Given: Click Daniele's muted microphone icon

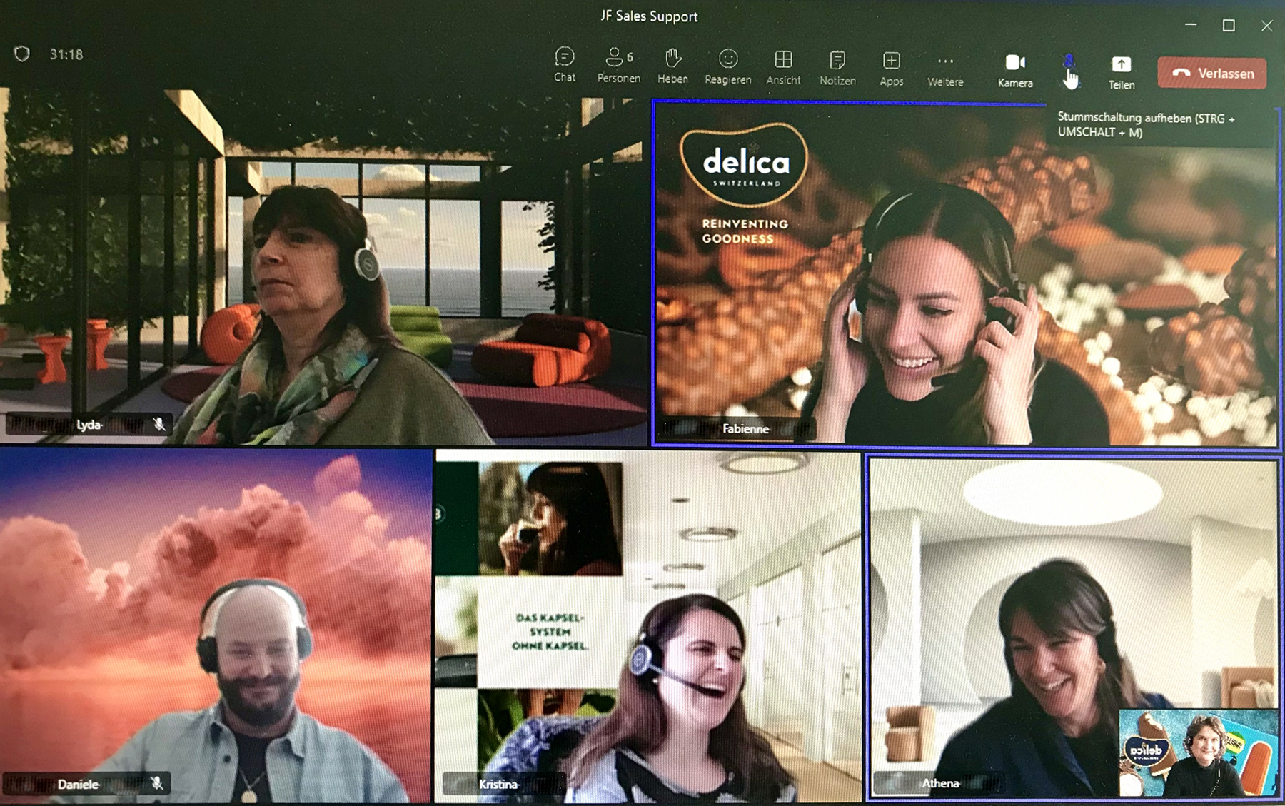Looking at the screenshot, I should point(157,783).
